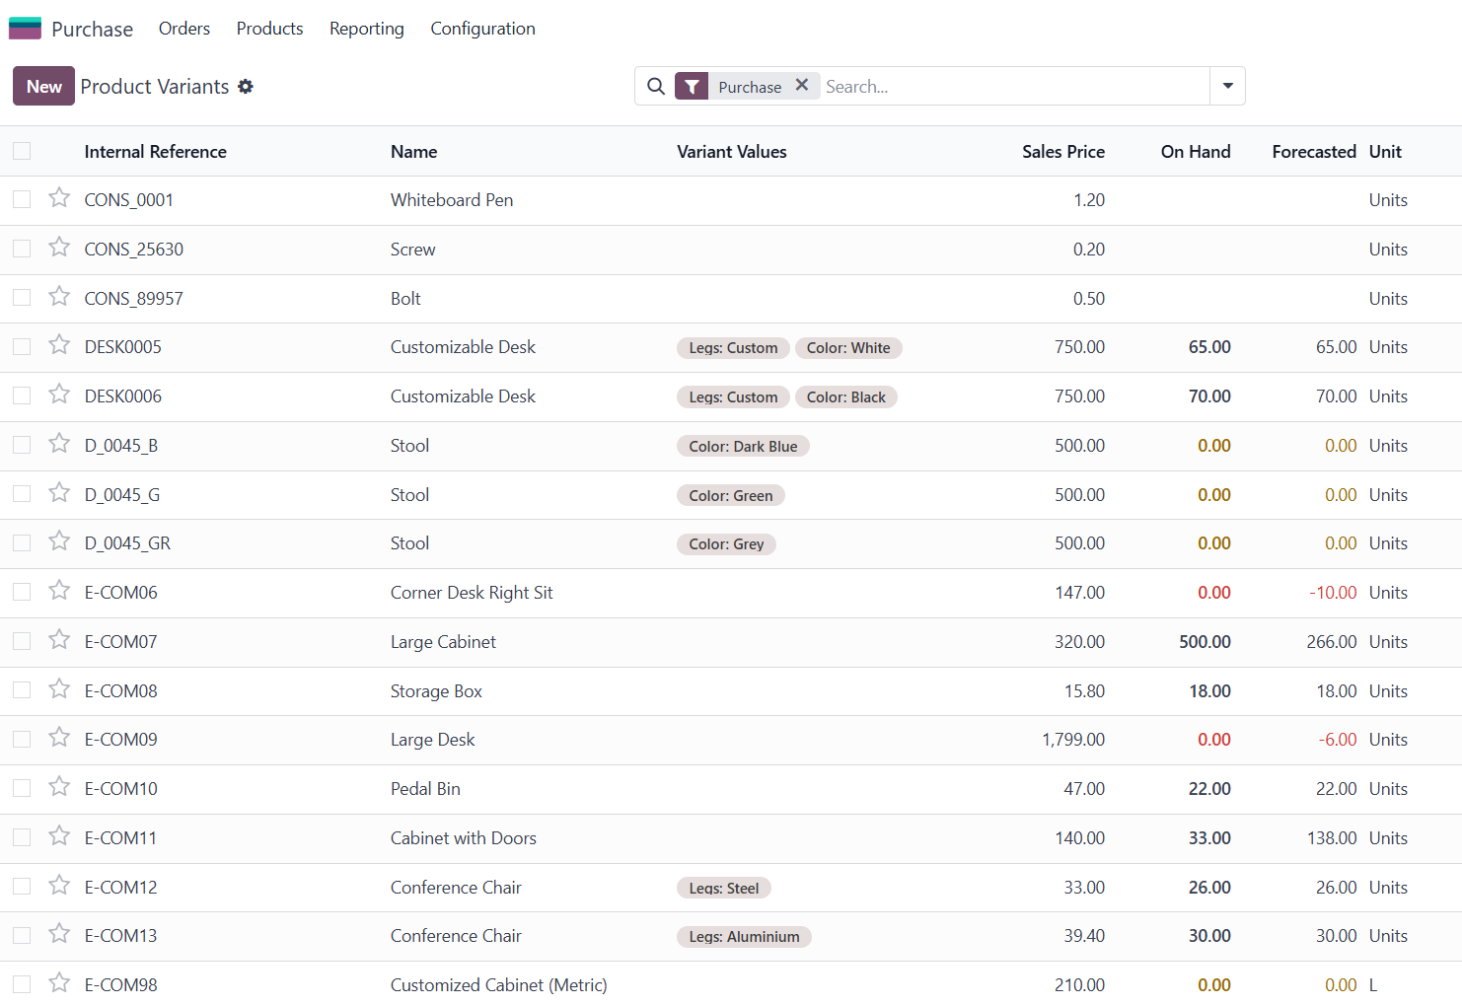Open the Reporting menu
Screen dimensions: 1462x1006
366,29
